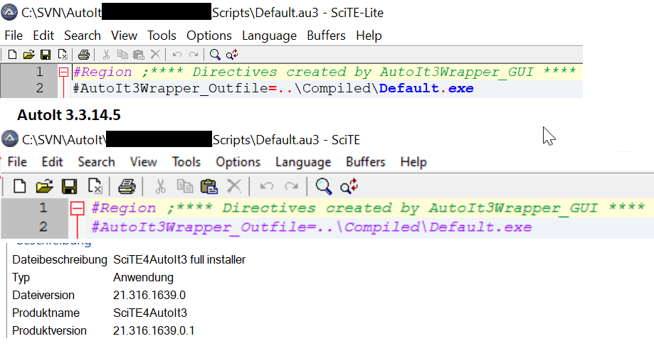Click line number 1 in SciTE-Lite margin
The width and height of the screenshot is (654, 346).
click(40, 72)
